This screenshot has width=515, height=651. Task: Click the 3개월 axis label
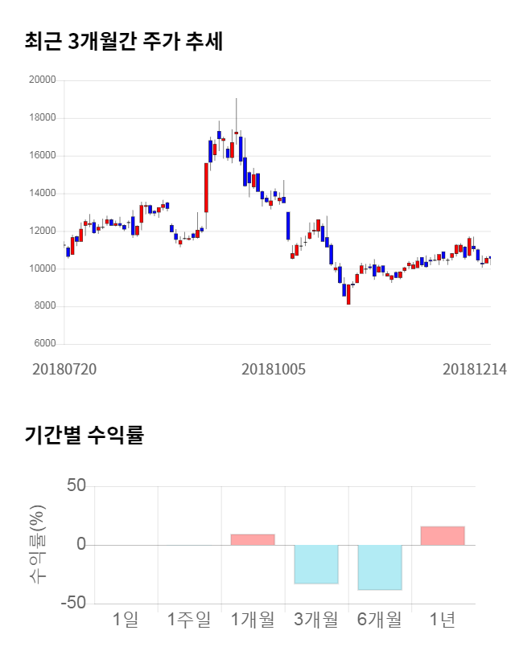coord(315,619)
